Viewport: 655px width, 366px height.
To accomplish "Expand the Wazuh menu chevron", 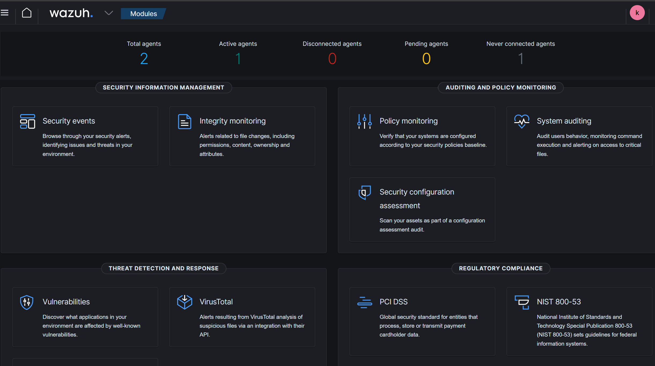I will click(109, 13).
